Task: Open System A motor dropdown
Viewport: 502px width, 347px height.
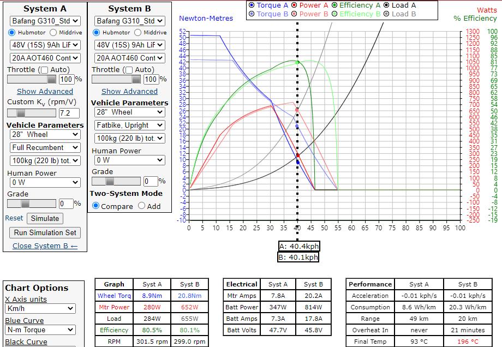Action: [x=45, y=21]
